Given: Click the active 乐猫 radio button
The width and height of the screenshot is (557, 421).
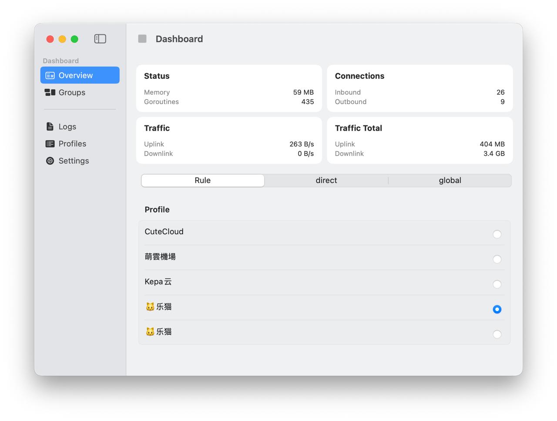Looking at the screenshot, I should [x=497, y=310].
